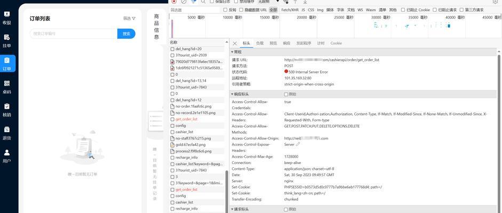Switch to the 发起程序 initiator tab
The image size is (502, 213).
point(304,43)
